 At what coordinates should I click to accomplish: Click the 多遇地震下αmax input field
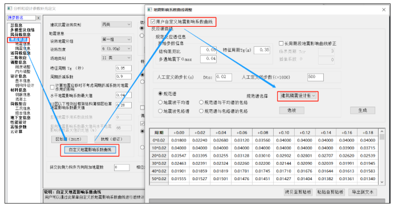pos(208,59)
